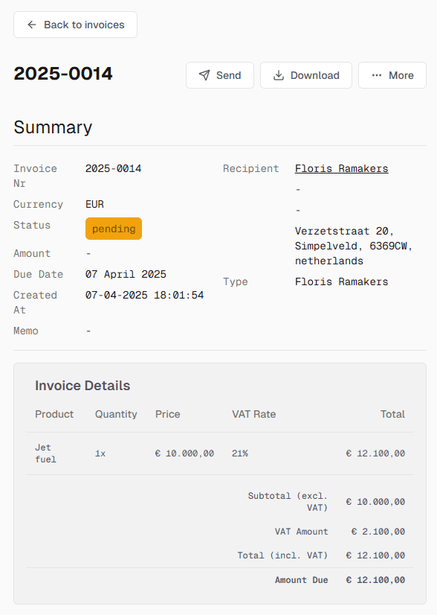Click the Jet fuel product row

220,453
